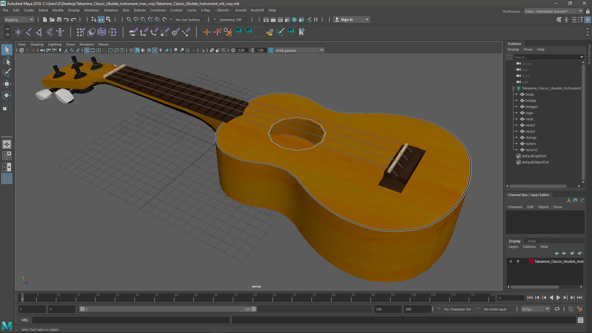The width and height of the screenshot is (592, 333).
Task: Collapse Takamine_Classic_Ukulele_Instrument group in Outliner
Action: pyautogui.click(x=513, y=88)
